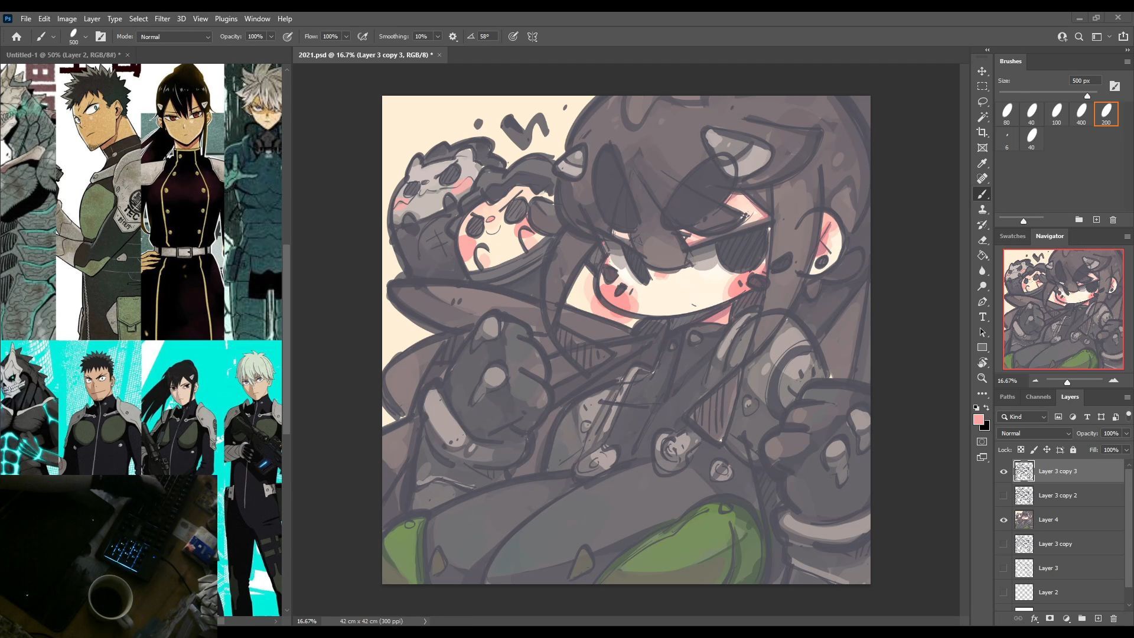Open the layer Opacity dropdown arrow
1134x638 pixels.
[x=1126, y=434]
